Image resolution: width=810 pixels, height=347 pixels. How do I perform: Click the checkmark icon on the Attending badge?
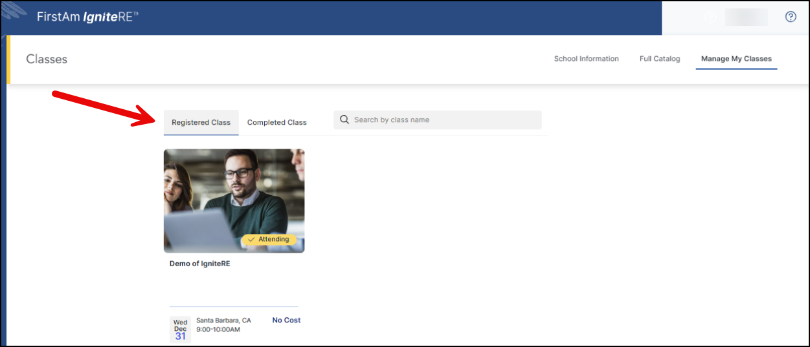click(x=251, y=239)
